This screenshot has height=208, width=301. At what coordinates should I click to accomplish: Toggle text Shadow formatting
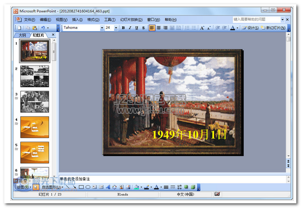coord(143,28)
